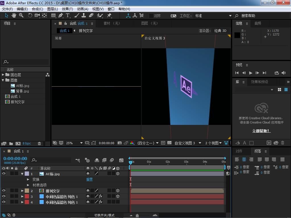The height and width of the screenshot is (218, 291).
Task: Open the 文件(F) menu
Action: point(7,9)
